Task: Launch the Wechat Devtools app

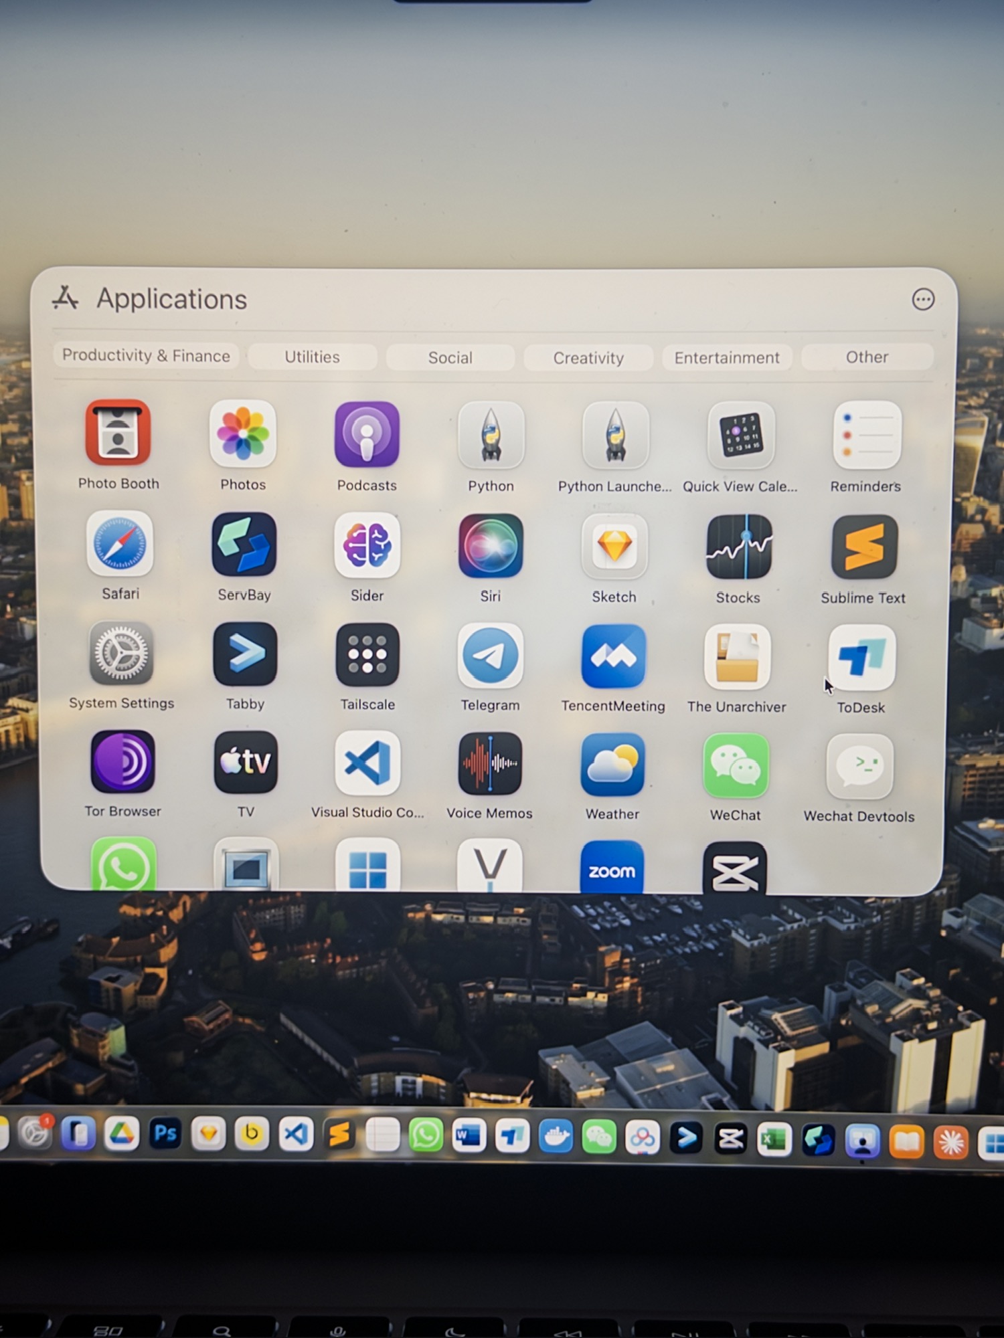Action: tap(859, 767)
